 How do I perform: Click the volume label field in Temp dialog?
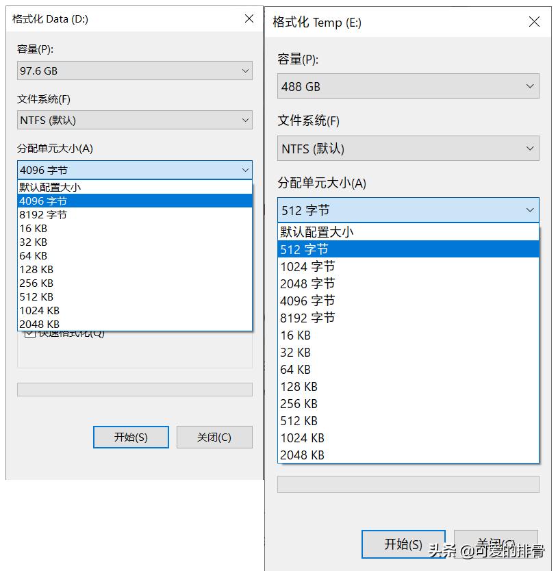(408, 484)
